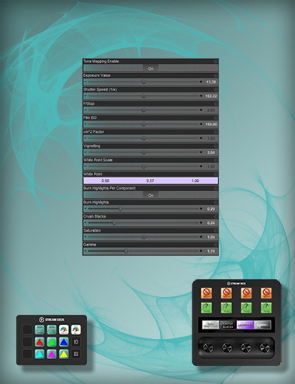Select the Crush Blacks touch-strip segment
295x384 pixels.
pos(227,325)
